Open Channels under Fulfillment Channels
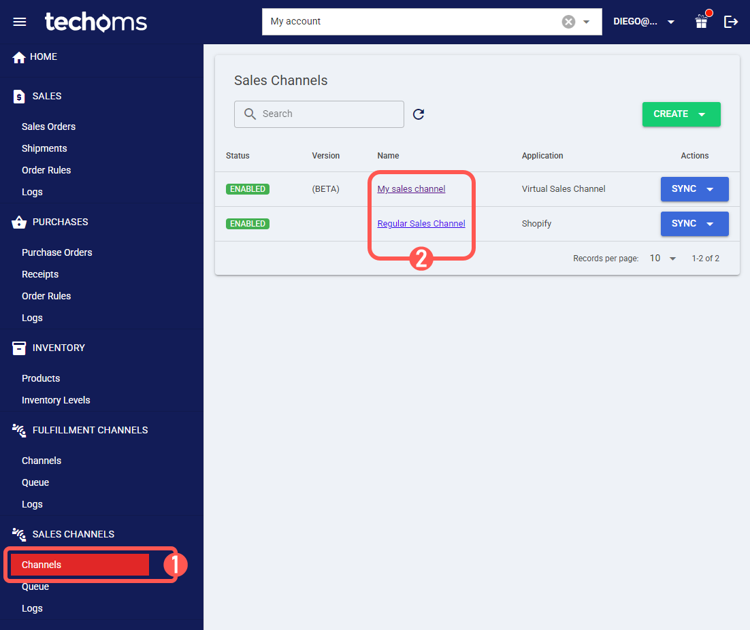This screenshot has height=630, width=750. (x=41, y=461)
